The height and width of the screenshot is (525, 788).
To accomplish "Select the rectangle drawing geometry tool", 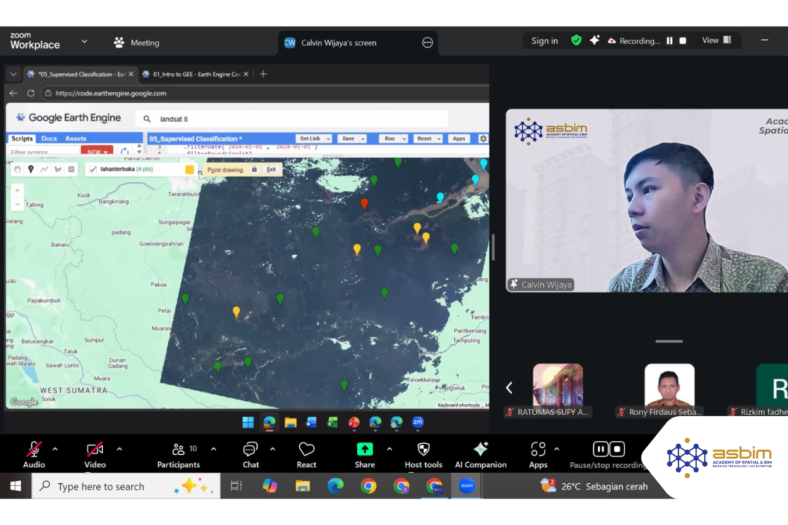I will point(71,170).
